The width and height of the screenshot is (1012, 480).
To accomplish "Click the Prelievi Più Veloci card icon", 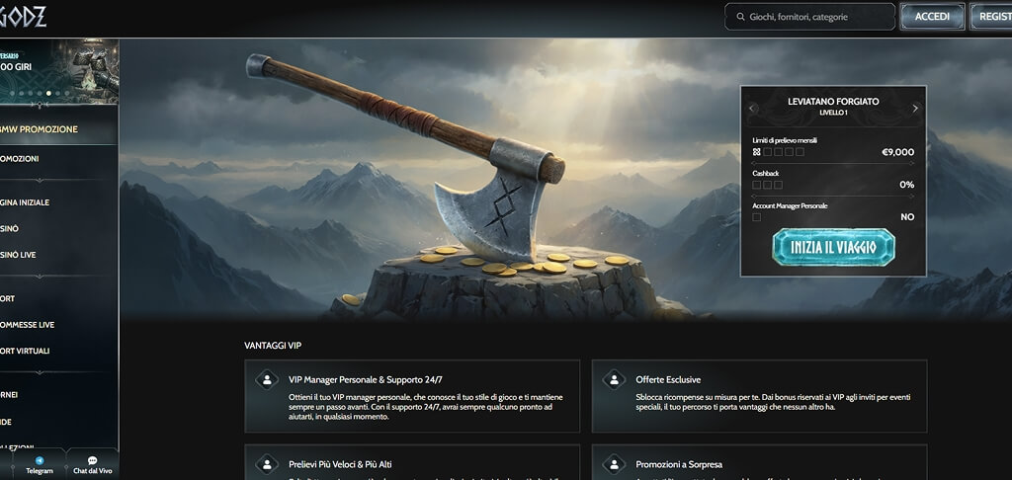I will pos(267,464).
